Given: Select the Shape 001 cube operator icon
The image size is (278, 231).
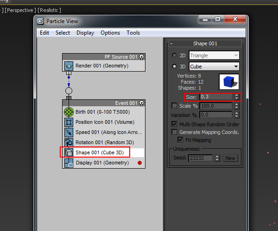Looking at the screenshot, I should click(69, 153).
